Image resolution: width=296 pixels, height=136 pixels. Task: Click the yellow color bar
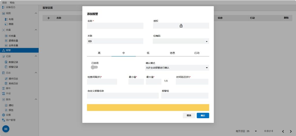pos(148,107)
